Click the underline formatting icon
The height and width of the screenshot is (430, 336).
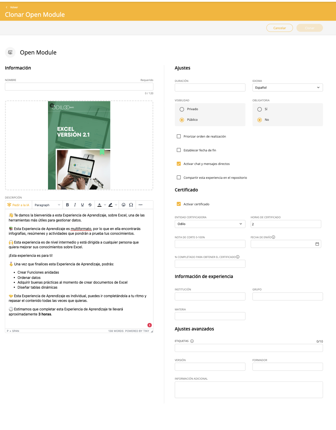82,205
